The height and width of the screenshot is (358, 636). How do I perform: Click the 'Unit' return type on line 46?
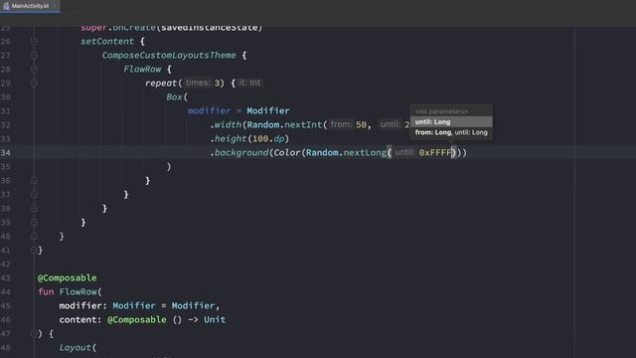(x=215, y=320)
